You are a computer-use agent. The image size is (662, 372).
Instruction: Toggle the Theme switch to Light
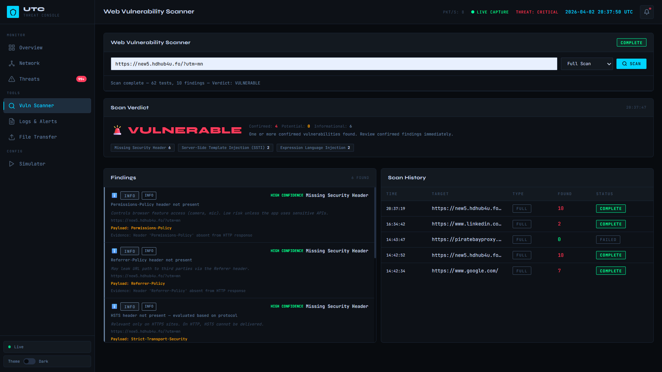[29, 361]
